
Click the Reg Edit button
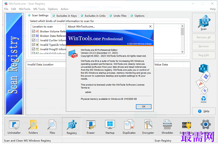204,55
